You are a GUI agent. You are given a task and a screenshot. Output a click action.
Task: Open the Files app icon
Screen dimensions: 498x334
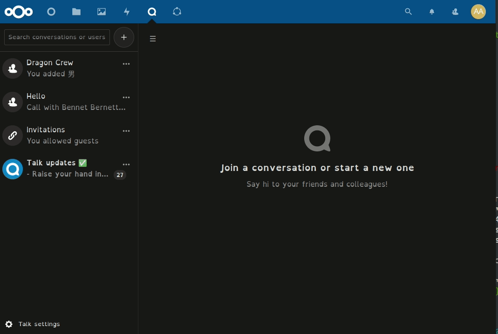click(76, 12)
